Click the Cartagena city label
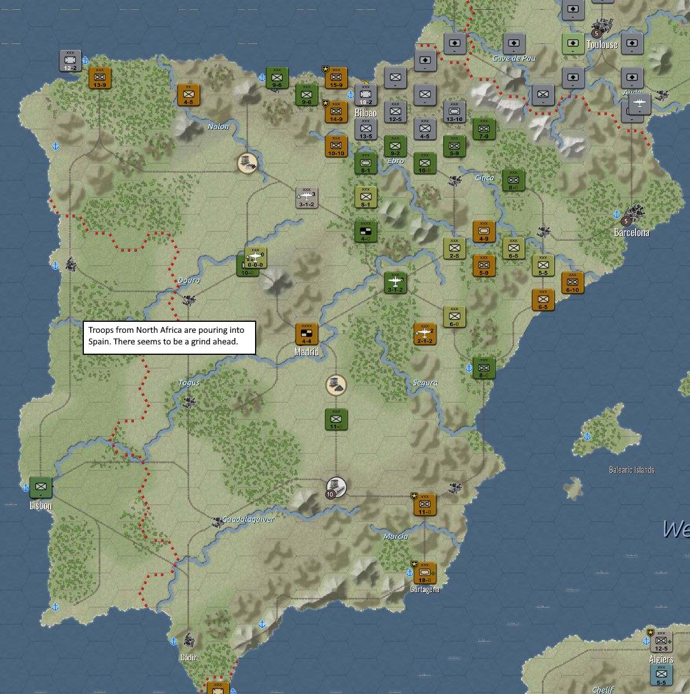Viewport: 690px width, 694px height. pos(425,589)
